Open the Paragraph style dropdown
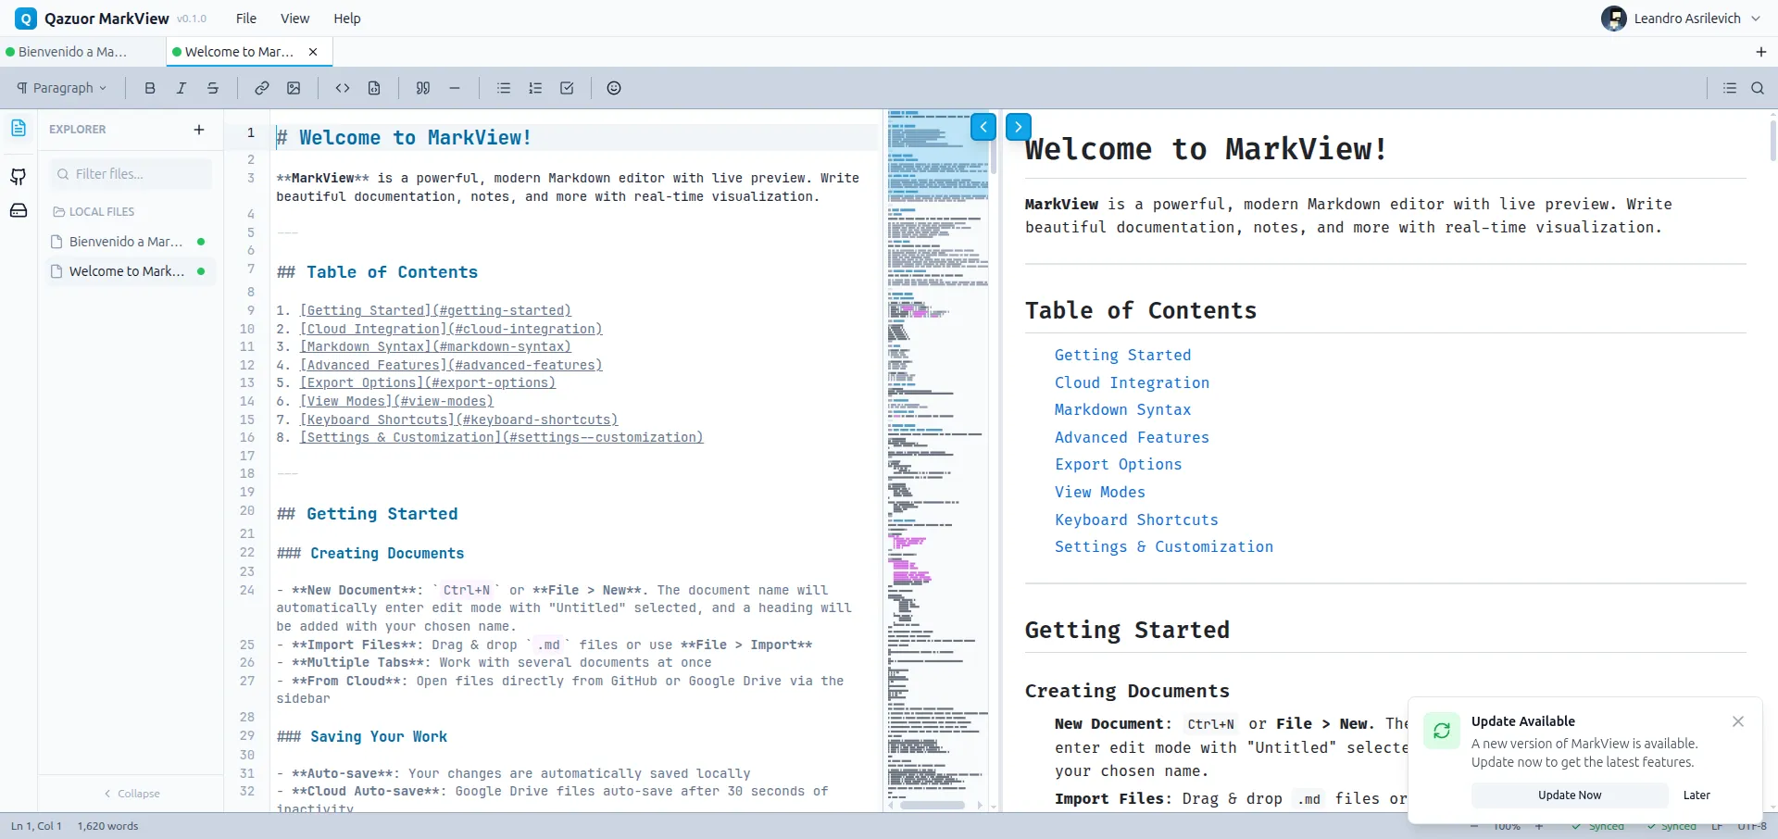The width and height of the screenshot is (1778, 839). 62,88
